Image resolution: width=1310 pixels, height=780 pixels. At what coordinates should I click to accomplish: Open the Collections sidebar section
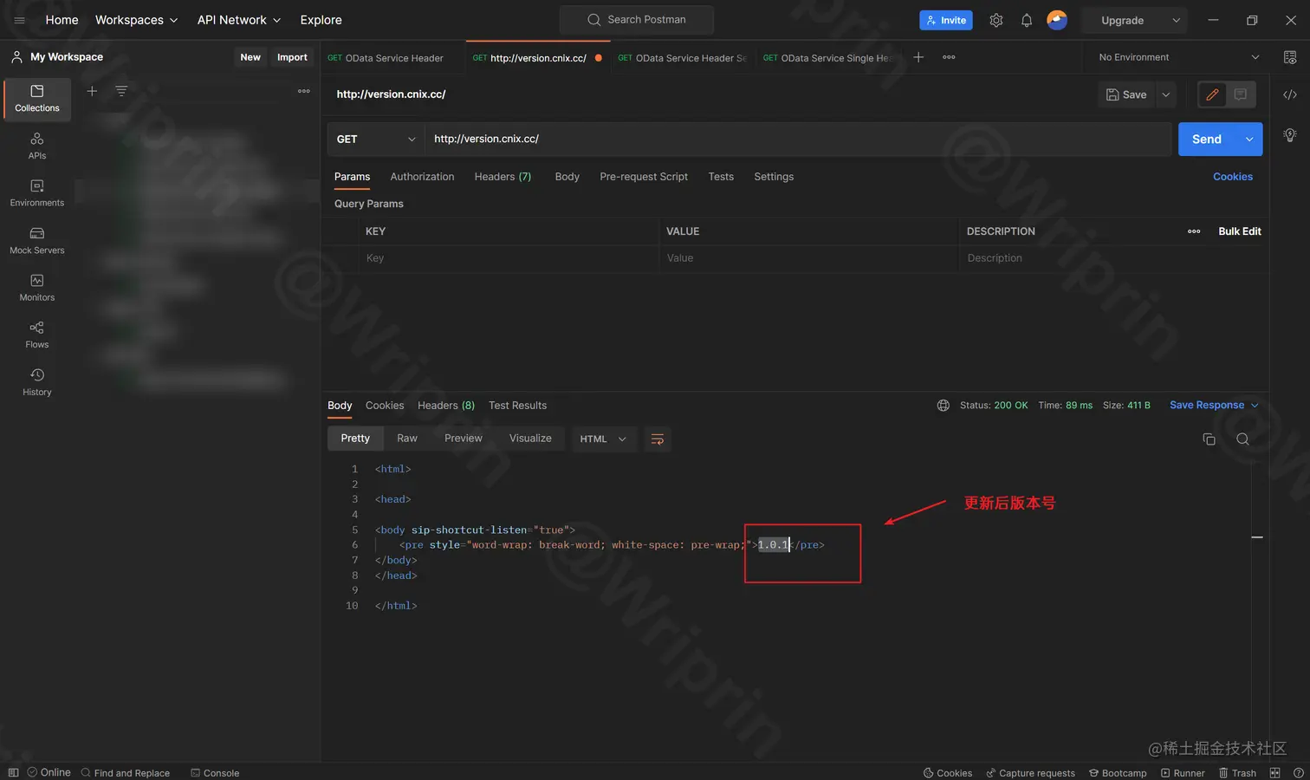pos(37,99)
